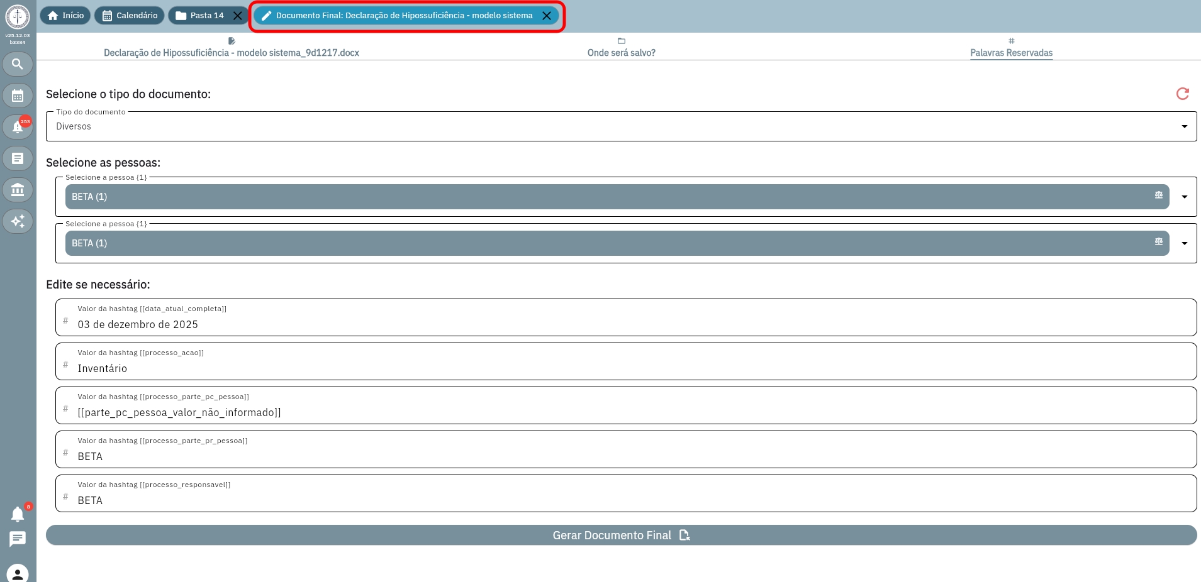Edit the processo_acao field with Inventário
This screenshot has width=1201, height=582.
(629, 368)
